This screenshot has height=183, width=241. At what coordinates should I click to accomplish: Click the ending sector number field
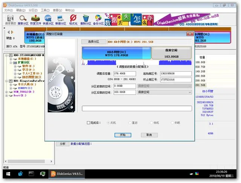(176, 80)
